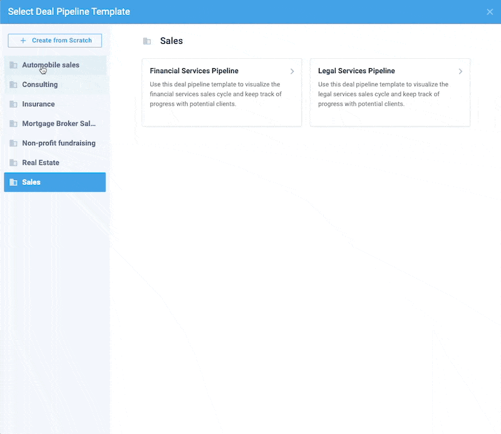Close the Select Deal Pipeline Template dialog
The height and width of the screenshot is (434, 501).
(x=490, y=12)
